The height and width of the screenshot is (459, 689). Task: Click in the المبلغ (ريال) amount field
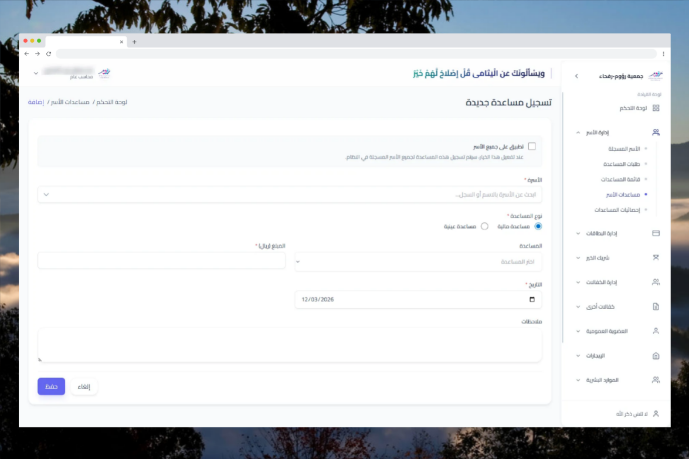(161, 260)
